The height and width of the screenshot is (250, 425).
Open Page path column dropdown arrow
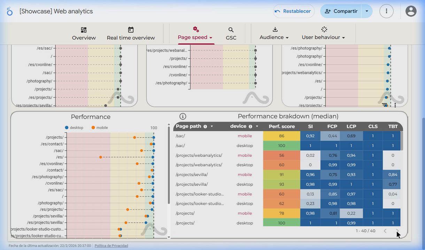pos(212,126)
